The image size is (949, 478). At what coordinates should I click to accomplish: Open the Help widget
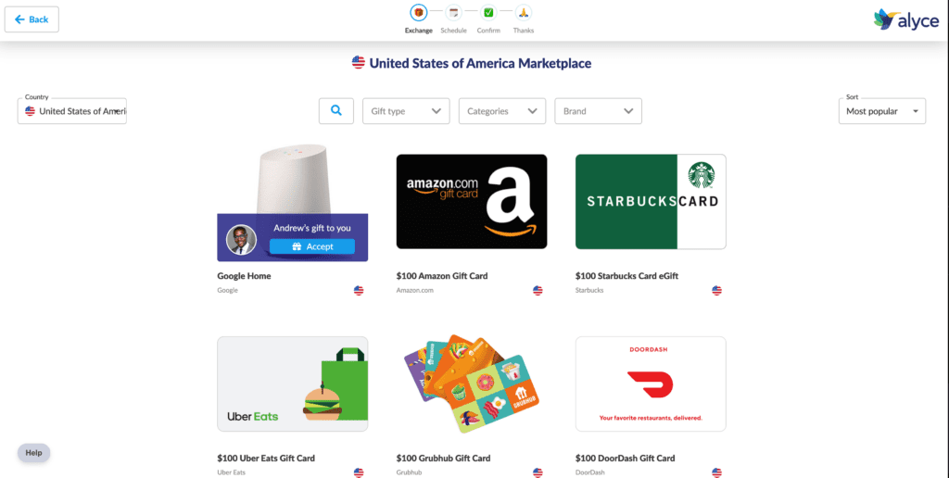[34, 453]
